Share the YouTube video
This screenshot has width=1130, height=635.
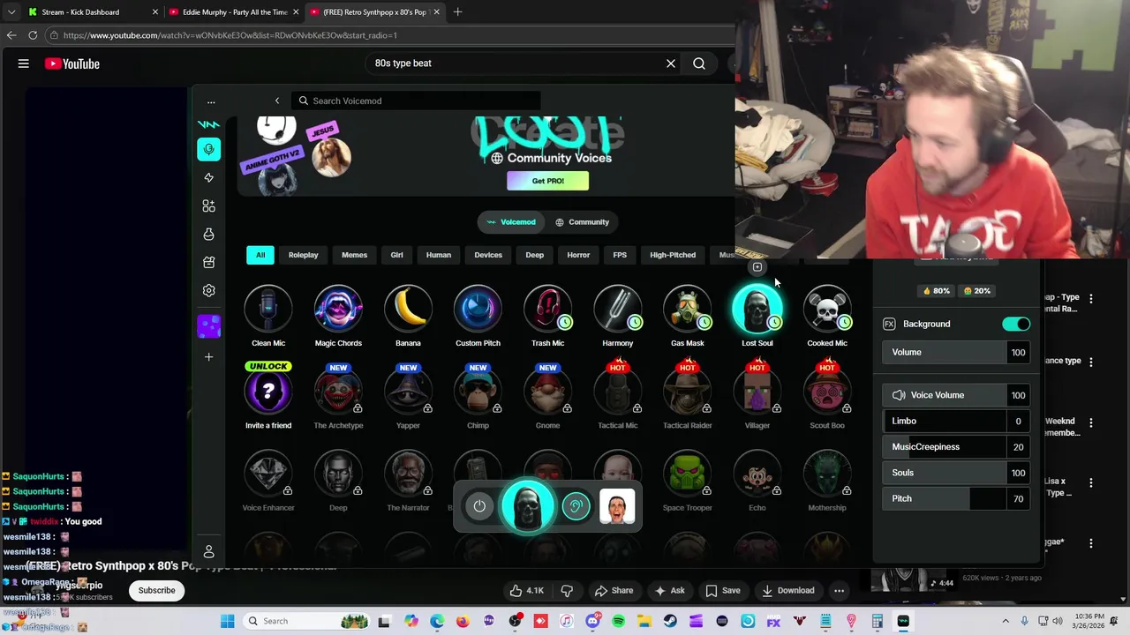click(x=614, y=591)
